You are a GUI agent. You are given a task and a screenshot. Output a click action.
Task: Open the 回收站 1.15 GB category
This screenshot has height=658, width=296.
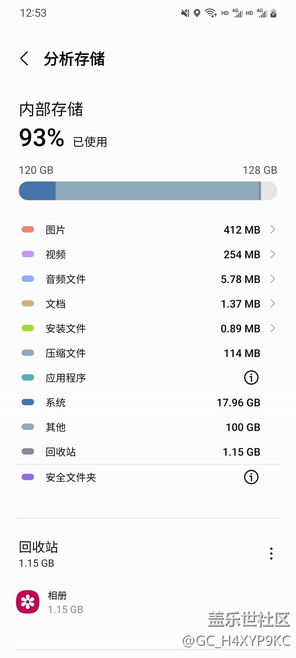(148, 452)
